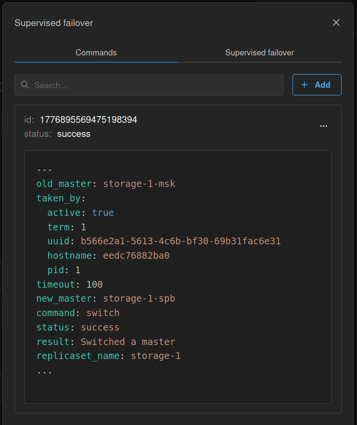Click the result Switched a master line

(x=106, y=342)
